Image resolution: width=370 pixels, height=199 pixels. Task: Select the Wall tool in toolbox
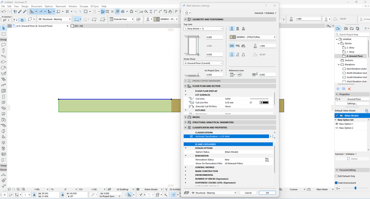[3, 45]
